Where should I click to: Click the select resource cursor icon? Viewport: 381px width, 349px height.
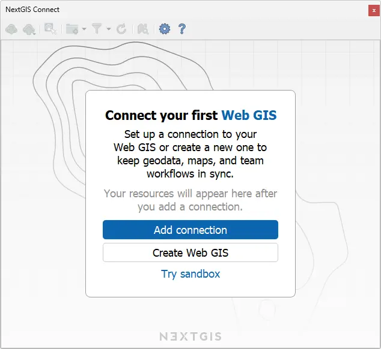point(50,29)
